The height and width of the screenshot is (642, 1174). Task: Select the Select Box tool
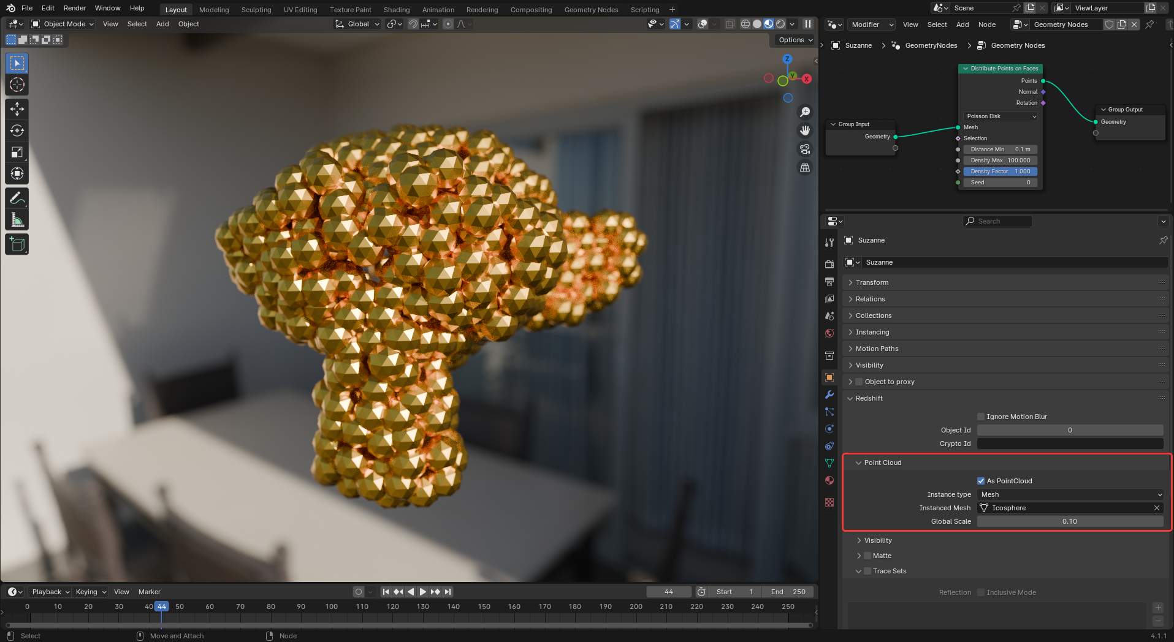point(17,64)
